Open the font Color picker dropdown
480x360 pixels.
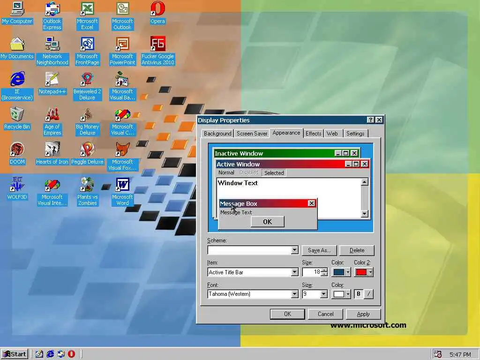coord(341,294)
